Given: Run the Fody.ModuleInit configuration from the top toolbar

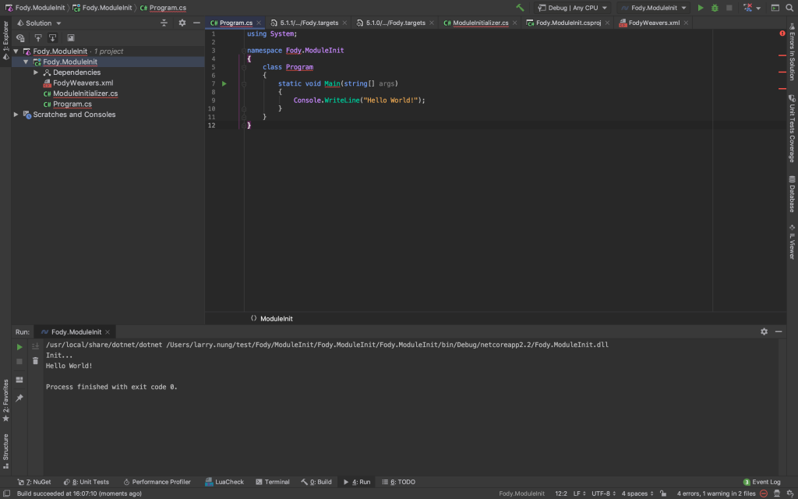Looking at the screenshot, I should coord(701,8).
